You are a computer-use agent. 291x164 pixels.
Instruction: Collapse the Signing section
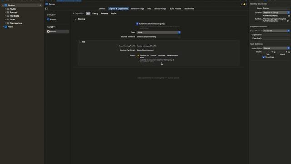pyautogui.click(x=75, y=19)
